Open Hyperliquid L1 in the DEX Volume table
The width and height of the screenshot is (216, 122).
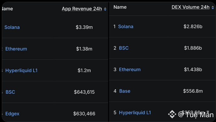(x=135, y=113)
